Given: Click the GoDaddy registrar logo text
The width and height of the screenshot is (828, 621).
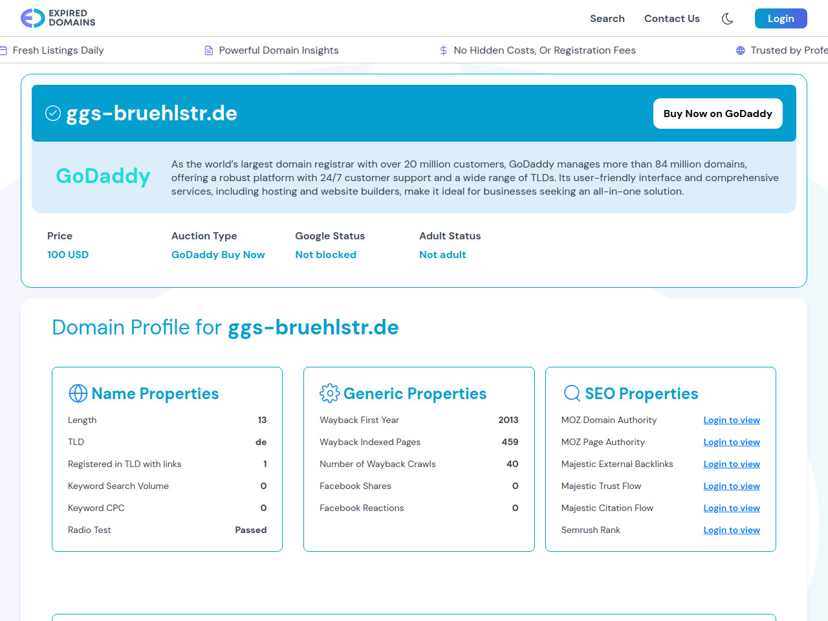Looking at the screenshot, I should tap(103, 176).
